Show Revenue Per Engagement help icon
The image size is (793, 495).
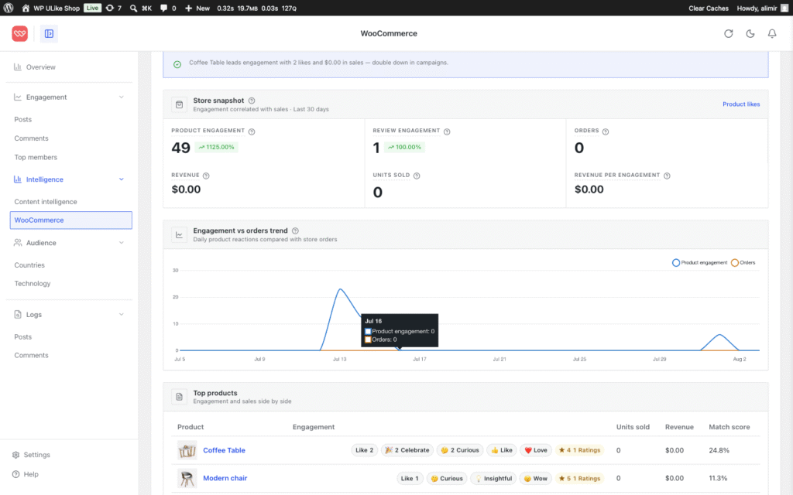tap(667, 176)
